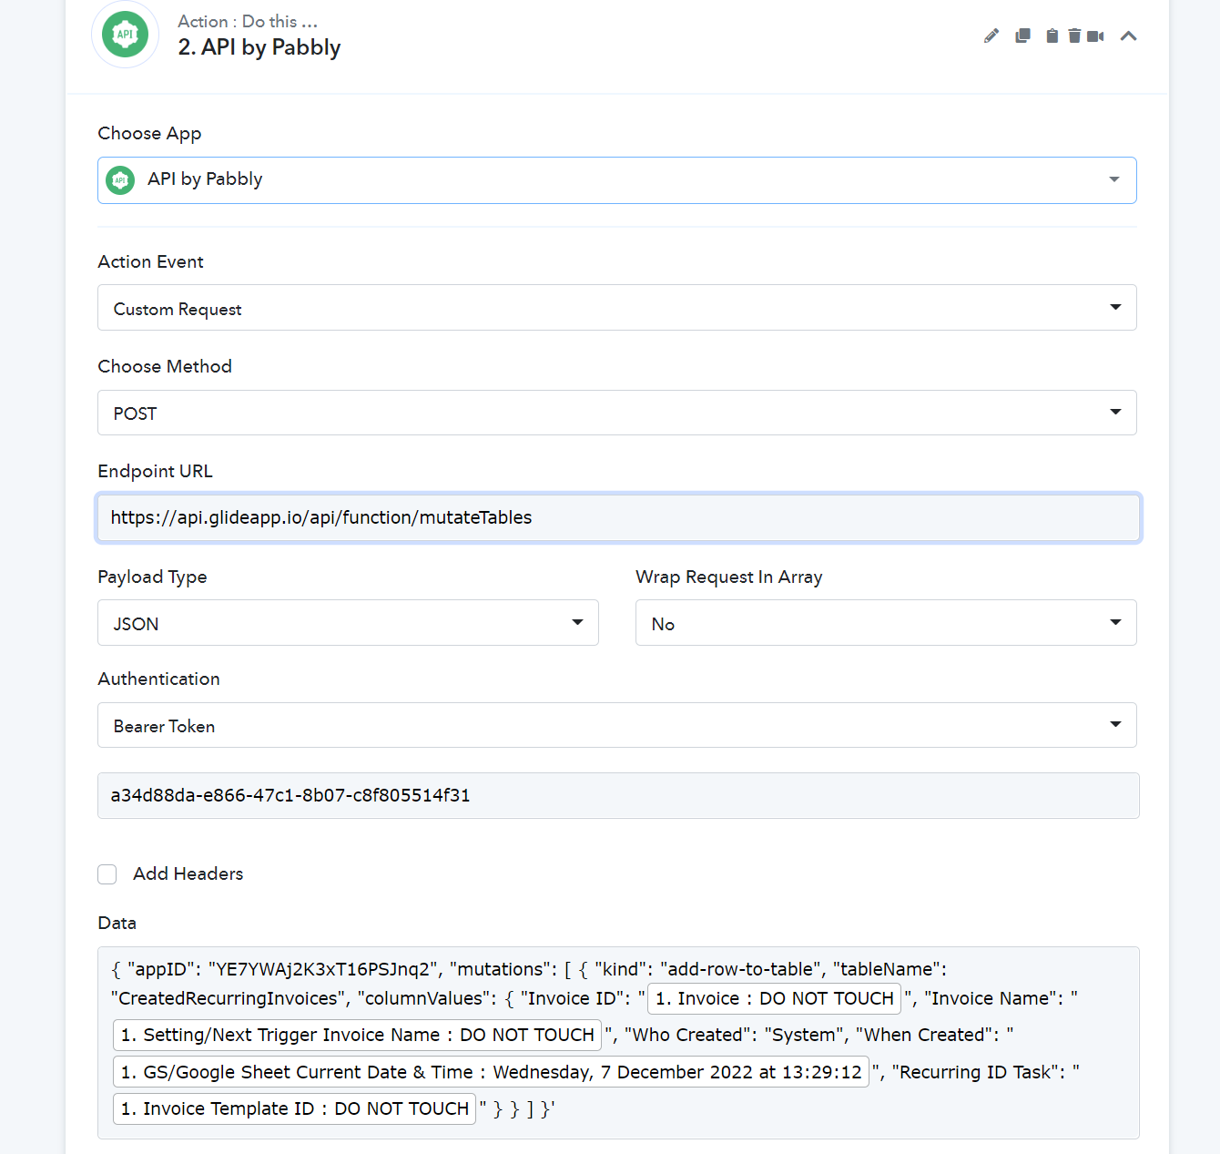Click the Endpoint URL input field
Image resolution: width=1220 pixels, height=1154 pixels.
pyautogui.click(x=618, y=517)
